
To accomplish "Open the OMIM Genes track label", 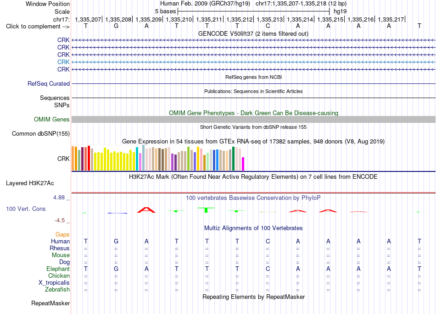I will pos(52,119).
